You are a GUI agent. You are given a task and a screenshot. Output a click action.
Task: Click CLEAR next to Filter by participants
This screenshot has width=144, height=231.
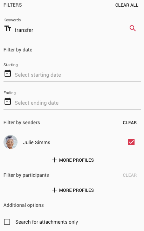[x=130, y=175]
